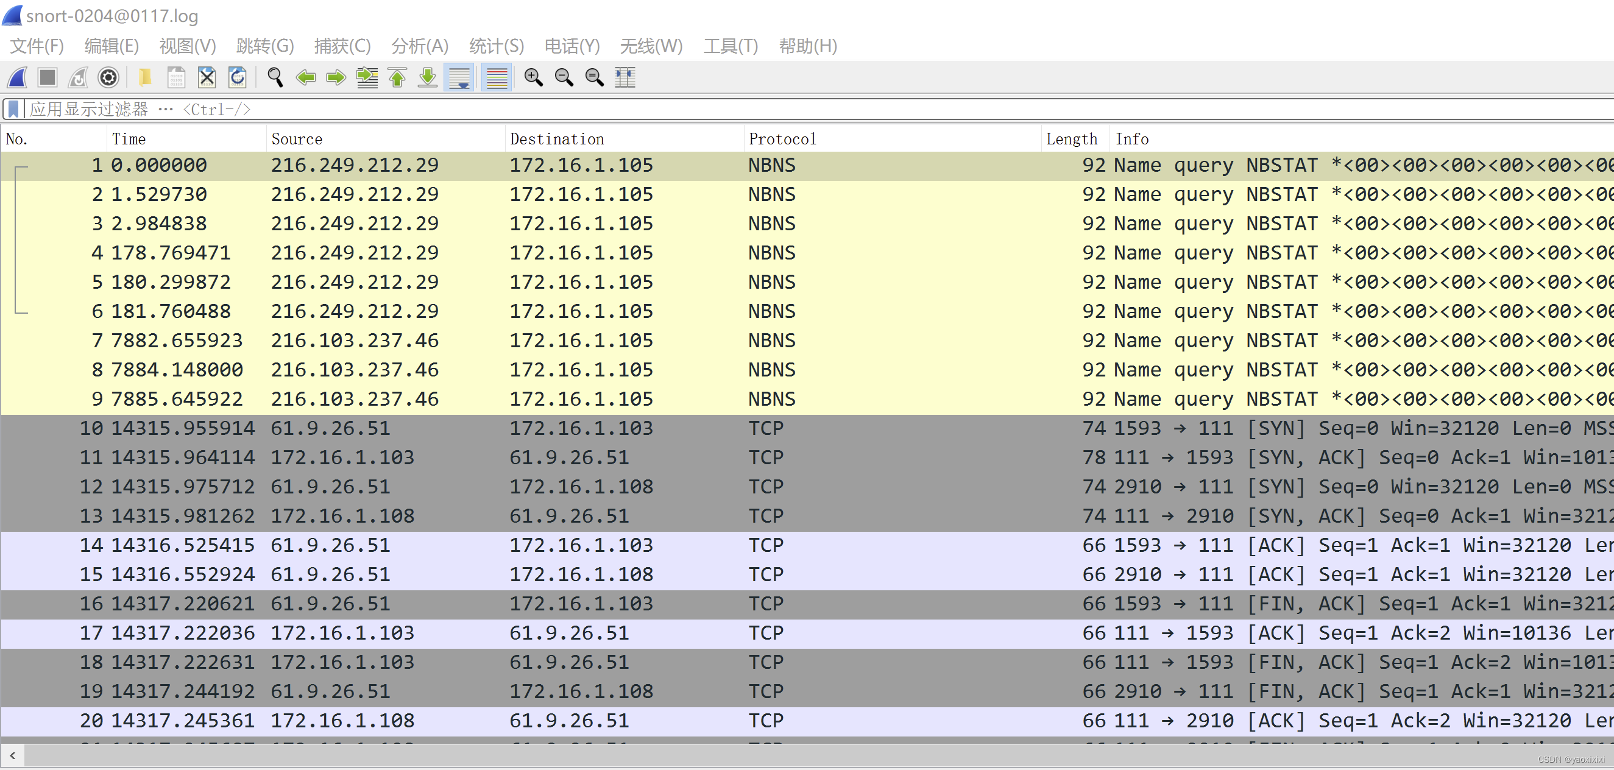The width and height of the screenshot is (1614, 770).
Task: Click horizontal scrollbar left arrow
Action: (x=13, y=755)
